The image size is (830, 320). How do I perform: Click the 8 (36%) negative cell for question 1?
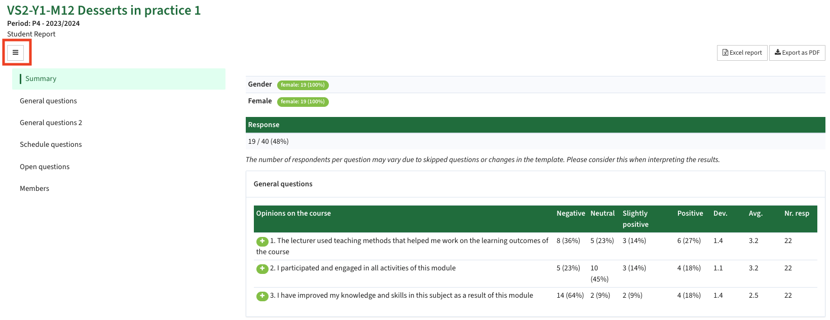[x=568, y=241]
